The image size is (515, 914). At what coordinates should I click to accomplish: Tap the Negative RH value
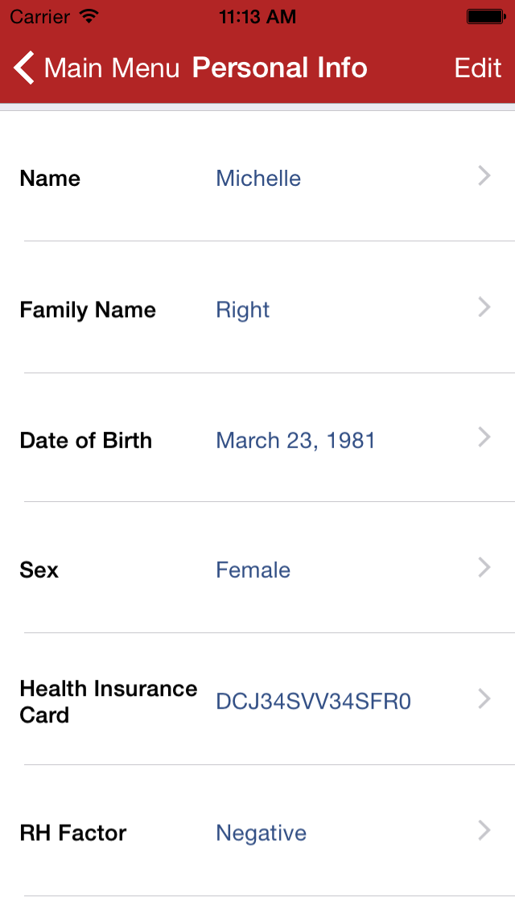[x=261, y=833]
